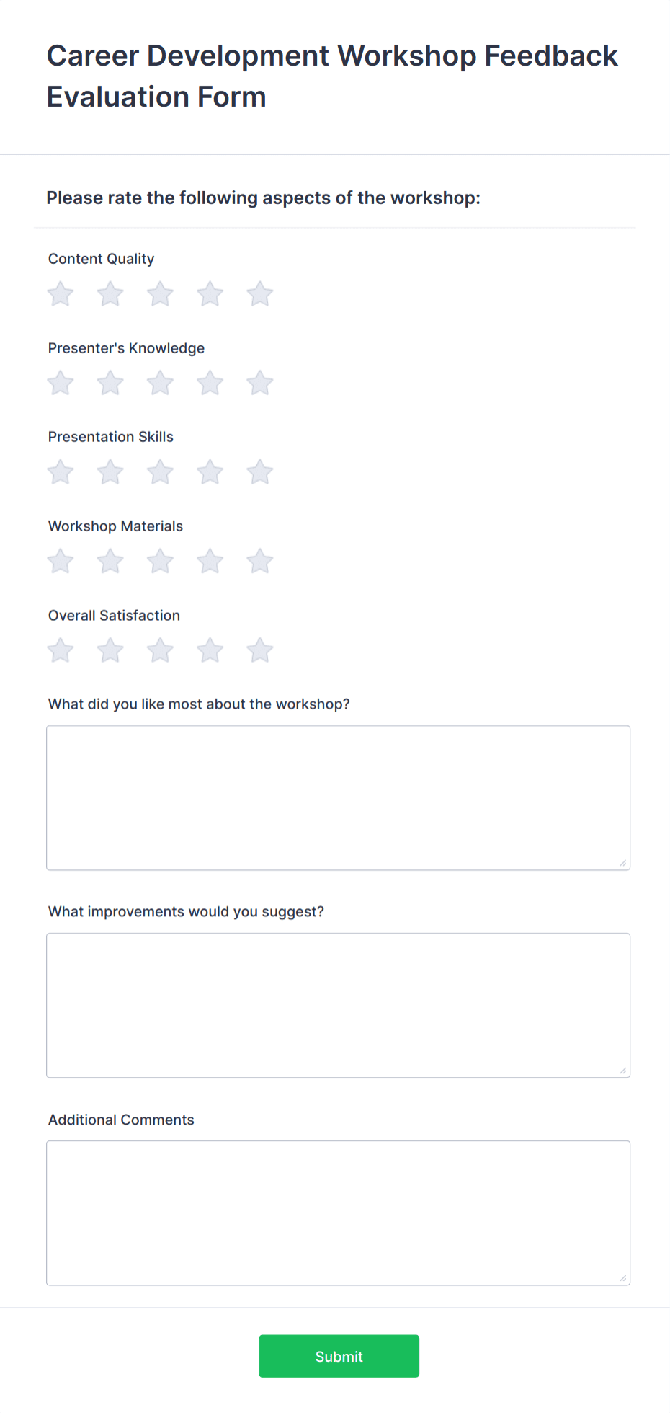Click inside the improvements suggestion box
The image size is (670, 1413).
tap(337, 1004)
